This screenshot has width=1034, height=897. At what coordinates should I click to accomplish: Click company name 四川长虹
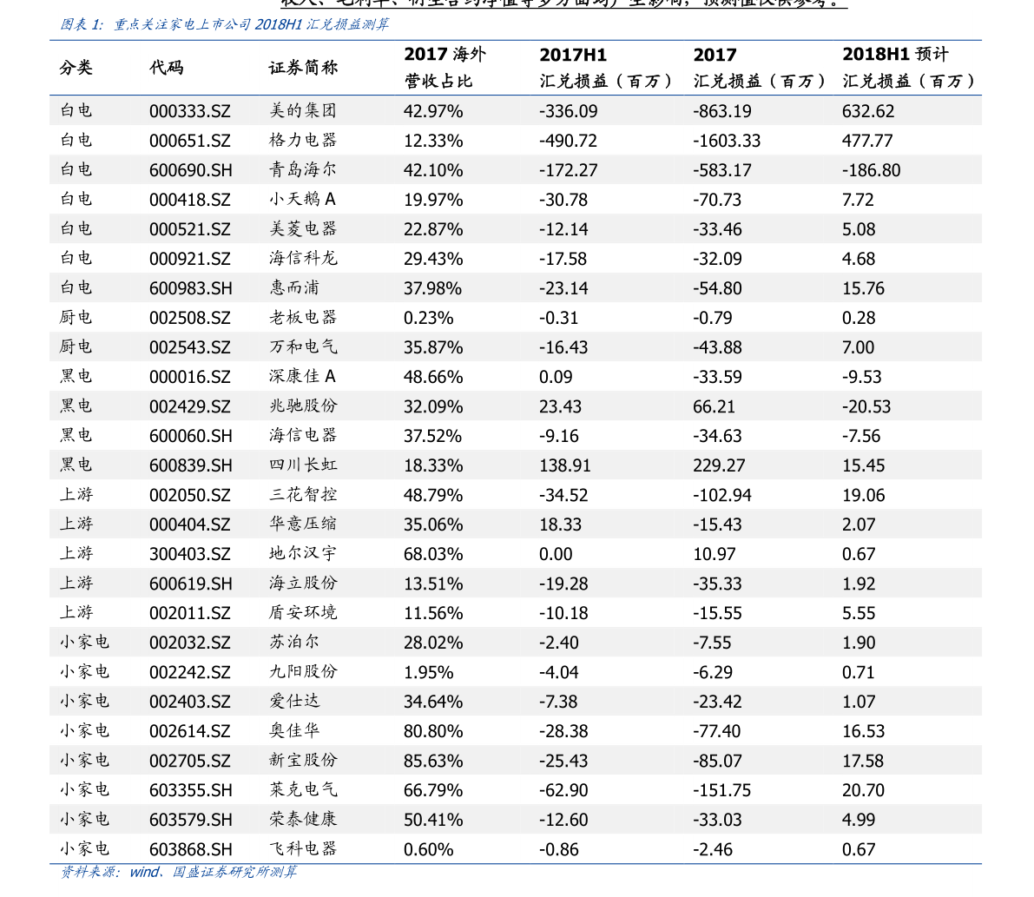[303, 465]
